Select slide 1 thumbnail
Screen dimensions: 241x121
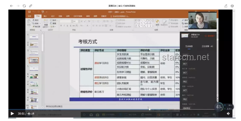(34, 37)
